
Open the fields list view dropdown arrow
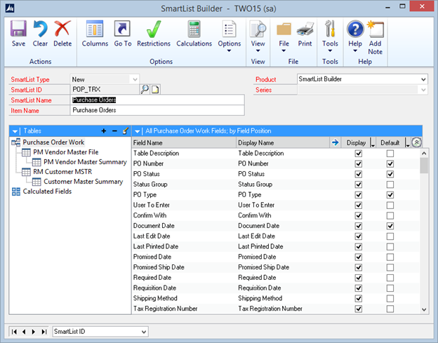(137, 131)
